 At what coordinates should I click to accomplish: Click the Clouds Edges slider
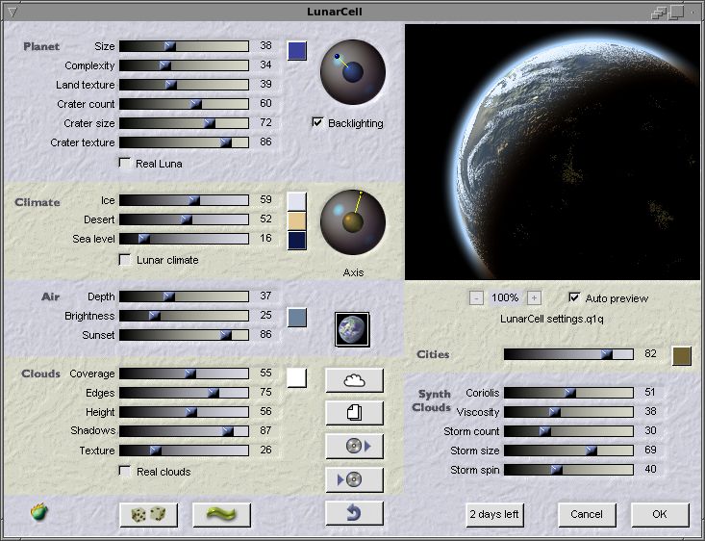[x=184, y=393]
